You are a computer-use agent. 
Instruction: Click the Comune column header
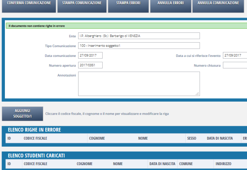pos(185,164)
